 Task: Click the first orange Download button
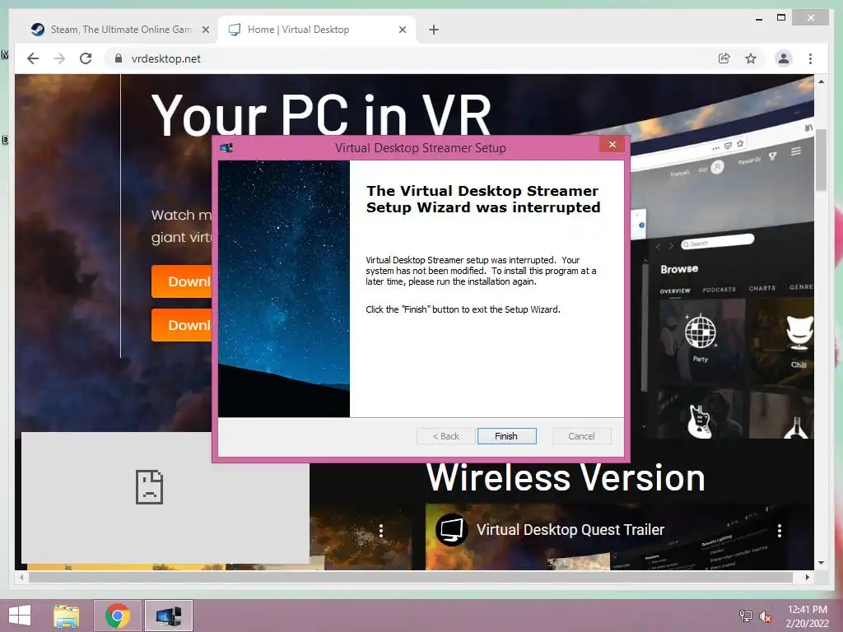182,281
